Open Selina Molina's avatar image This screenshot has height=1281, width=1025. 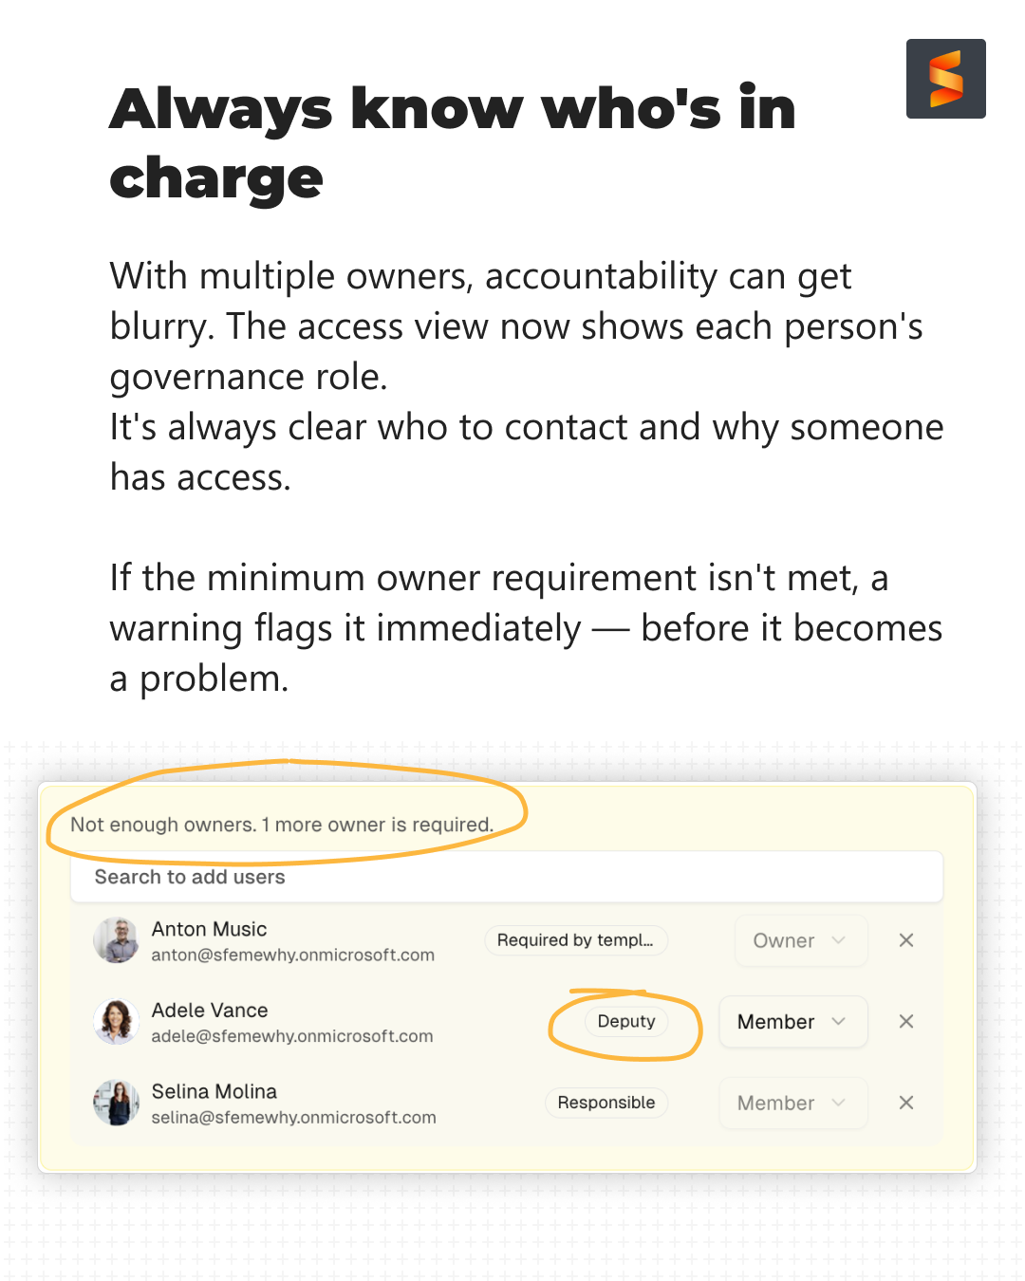117,1103
